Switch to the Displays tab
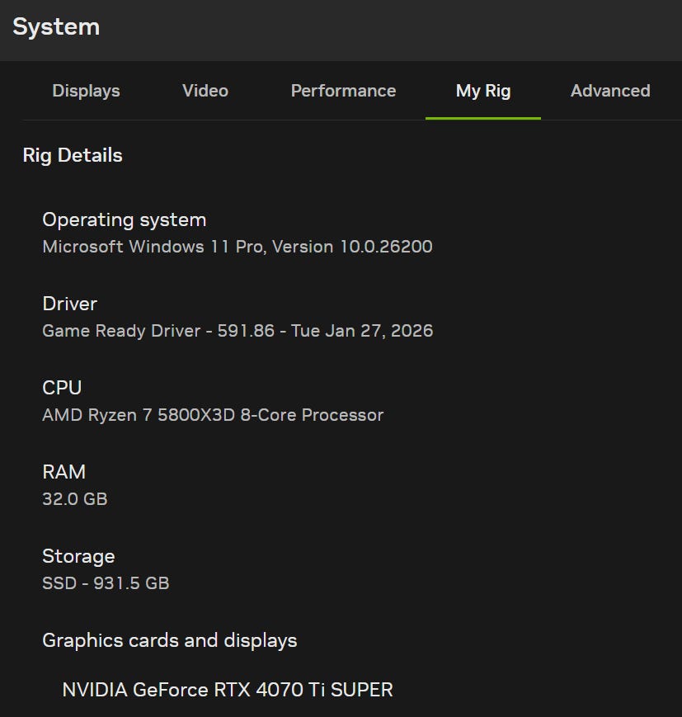The height and width of the screenshot is (717, 682). pos(86,91)
